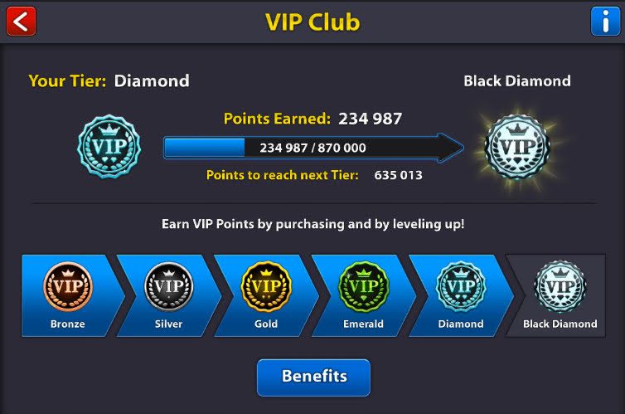Screen dimensions: 625x414
Task: Click the current Diamond tier emblem
Action: (109, 146)
